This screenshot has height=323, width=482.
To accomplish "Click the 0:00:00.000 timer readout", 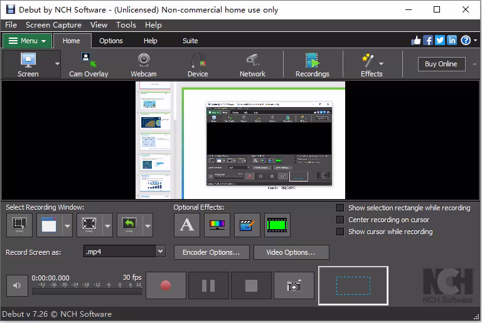I will click(x=50, y=278).
